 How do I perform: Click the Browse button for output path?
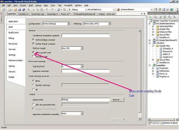117,100
